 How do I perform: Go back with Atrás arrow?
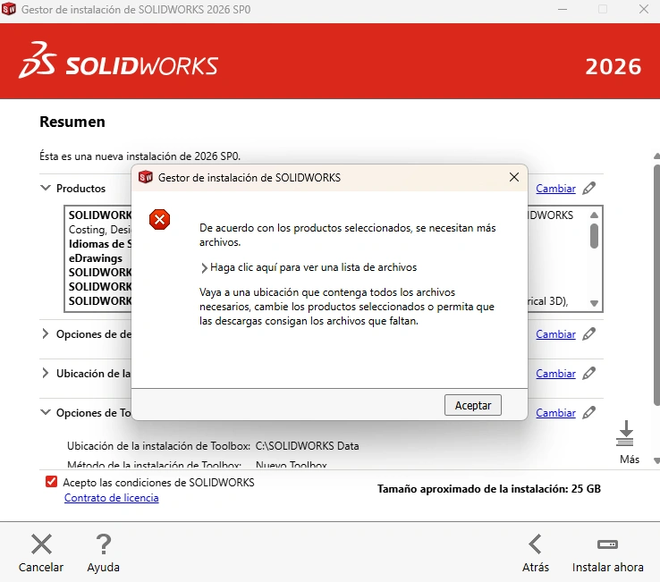point(536,544)
